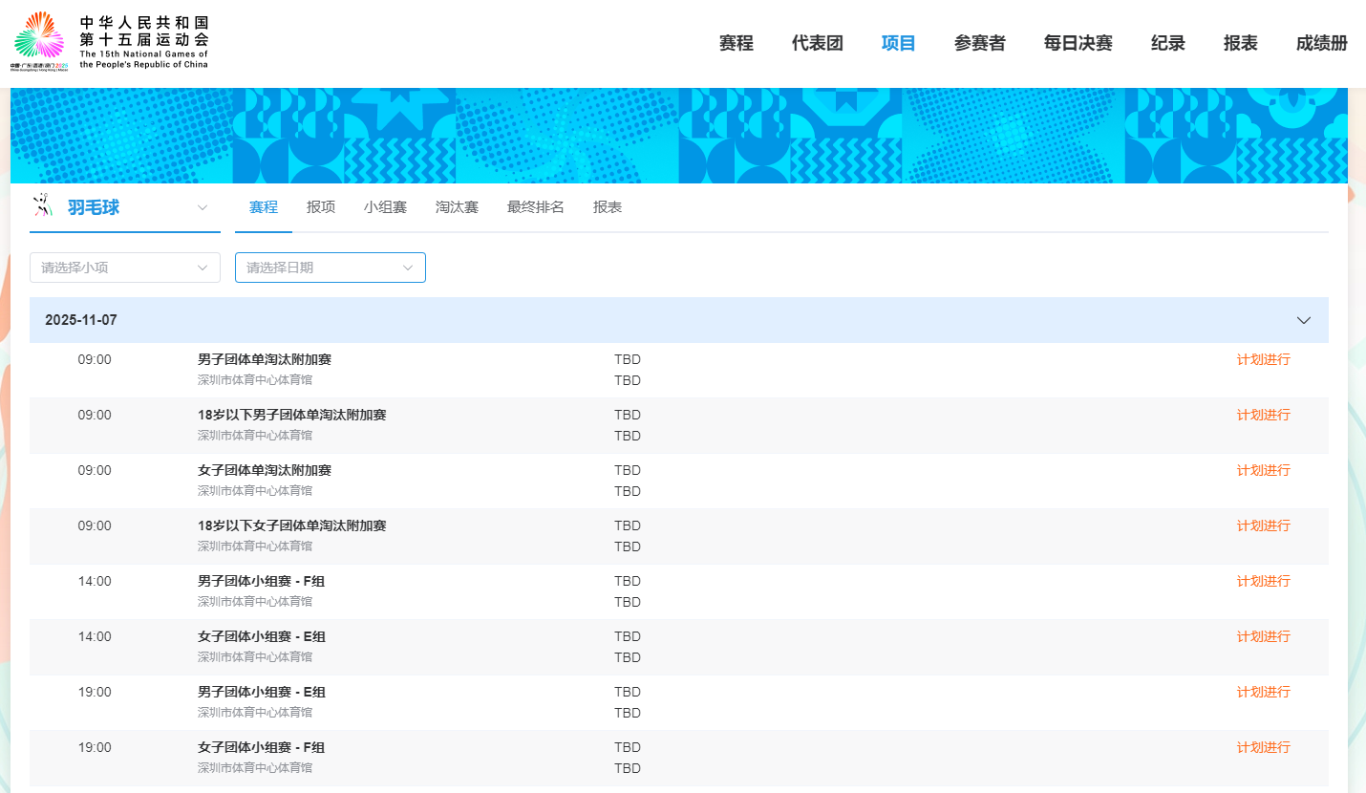Open 纪录 in the top navigation

click(1167, 43)
